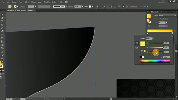Viewport: 178px width, 100px height.
Task: Click the Stroke link in control bar
Action: [x=23, y=7]
